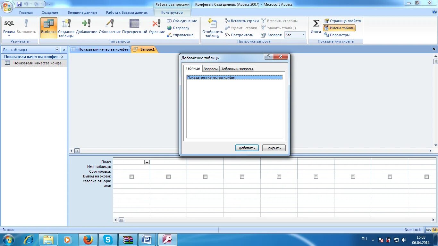Check Вывод на экран in fourth column
Viewport: 438px width, 246px height.
tap(242, 176)
